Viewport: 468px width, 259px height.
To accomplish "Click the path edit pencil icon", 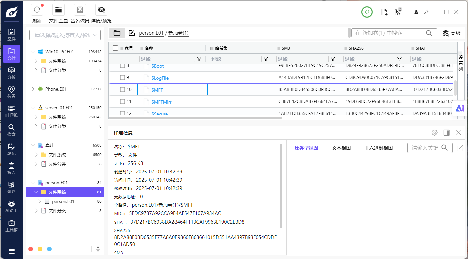I will pyautogui.click(x=132, y=33).
